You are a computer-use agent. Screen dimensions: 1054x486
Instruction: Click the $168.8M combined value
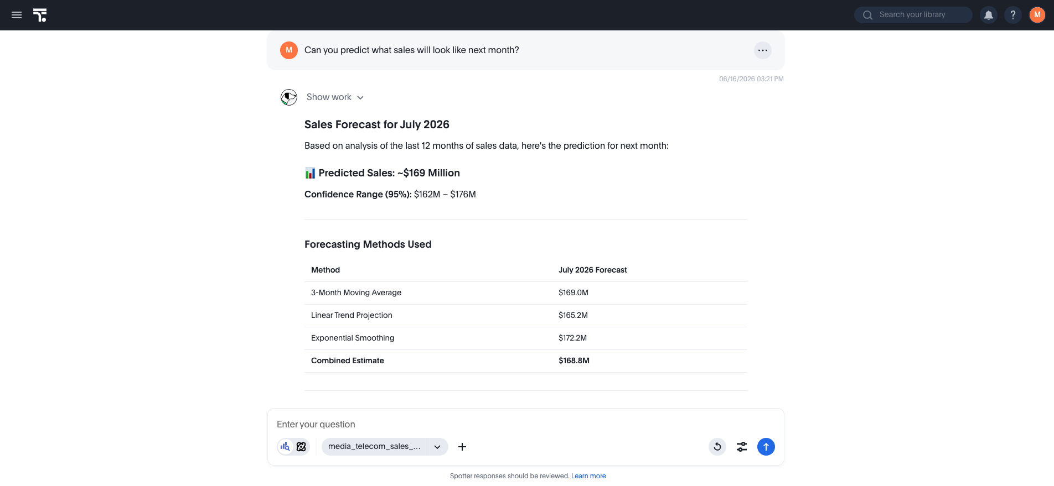click(574, 360)
